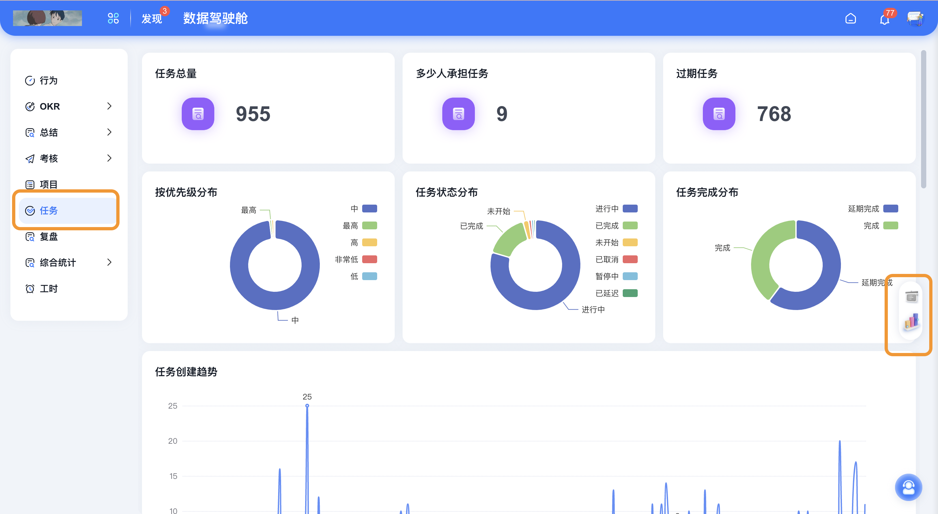The height and width of the screenshot is (514, 938).
Task: Click the 项目 list icon
Action: tap(30, 184)
